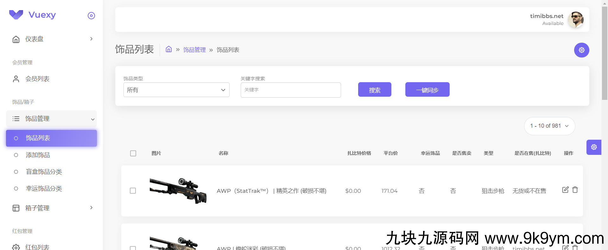Click the Vuexy logo icon
The height and width of the screenshot is (250, 608).
(x=16, y=15)
